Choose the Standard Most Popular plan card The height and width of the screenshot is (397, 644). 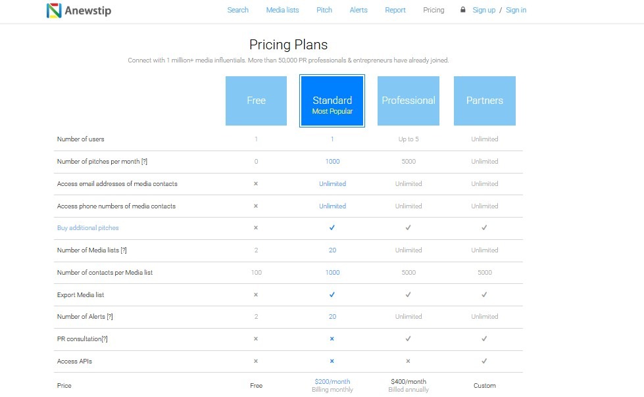332,101
